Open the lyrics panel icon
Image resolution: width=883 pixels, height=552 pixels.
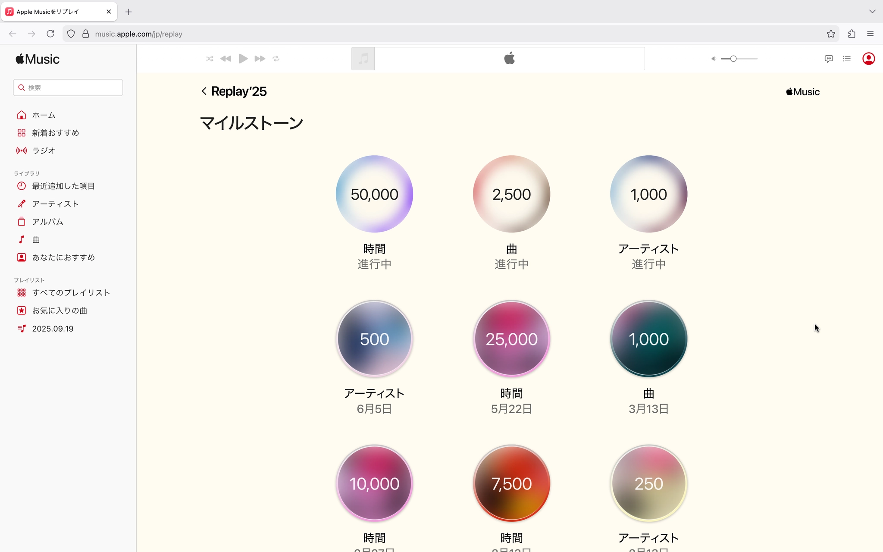828,59
